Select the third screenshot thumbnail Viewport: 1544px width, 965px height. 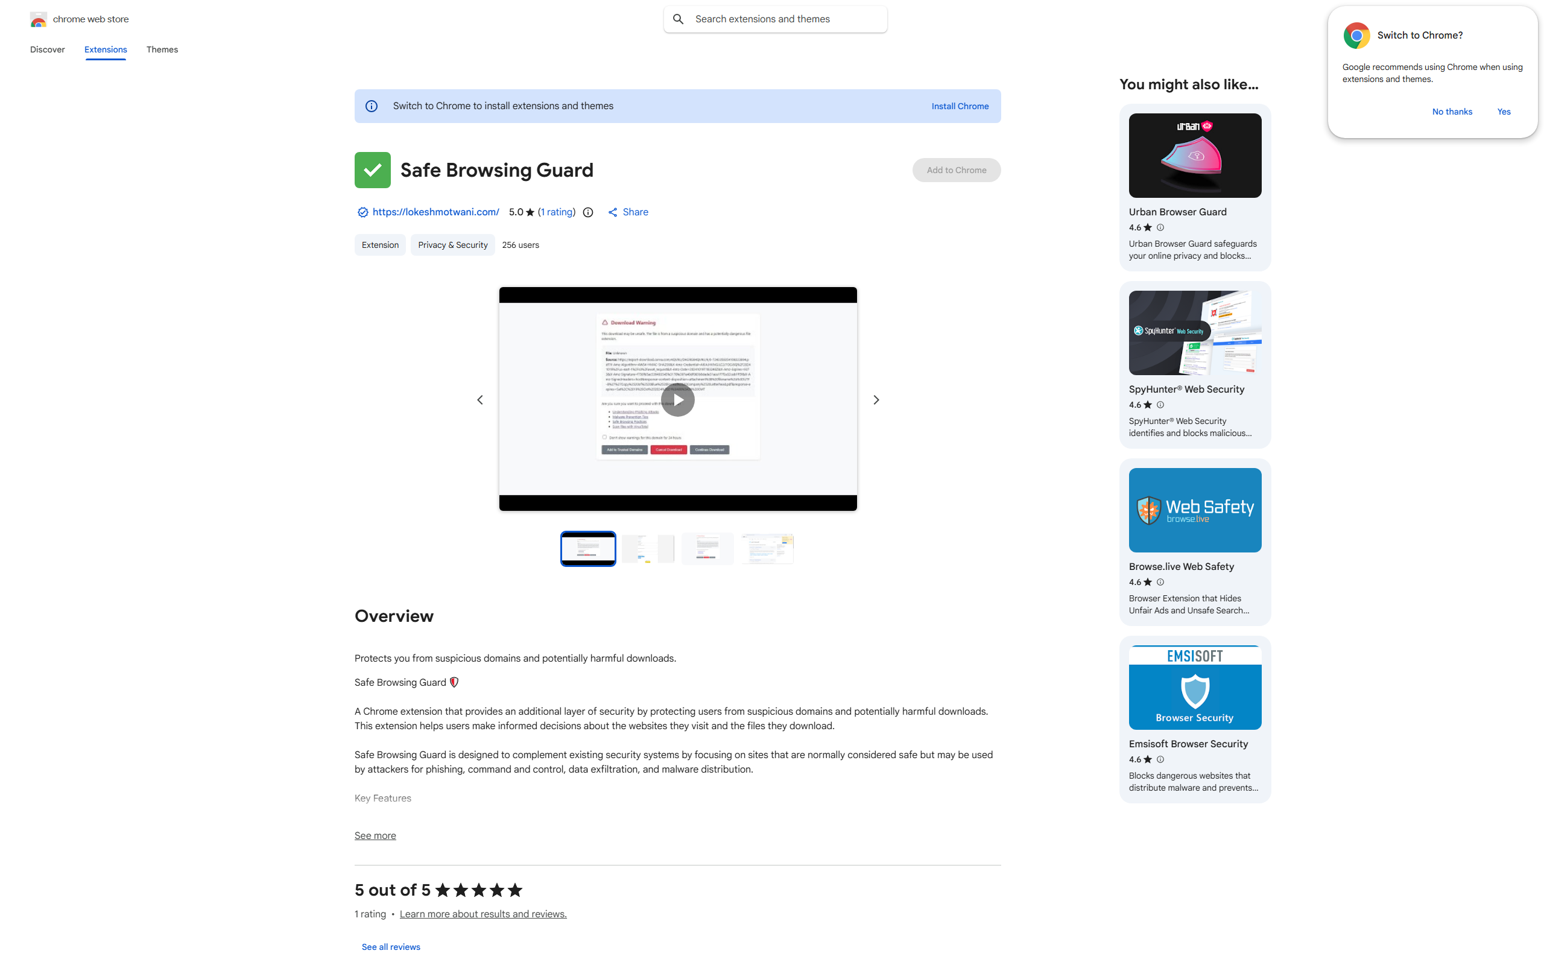(x=707, y=548)
